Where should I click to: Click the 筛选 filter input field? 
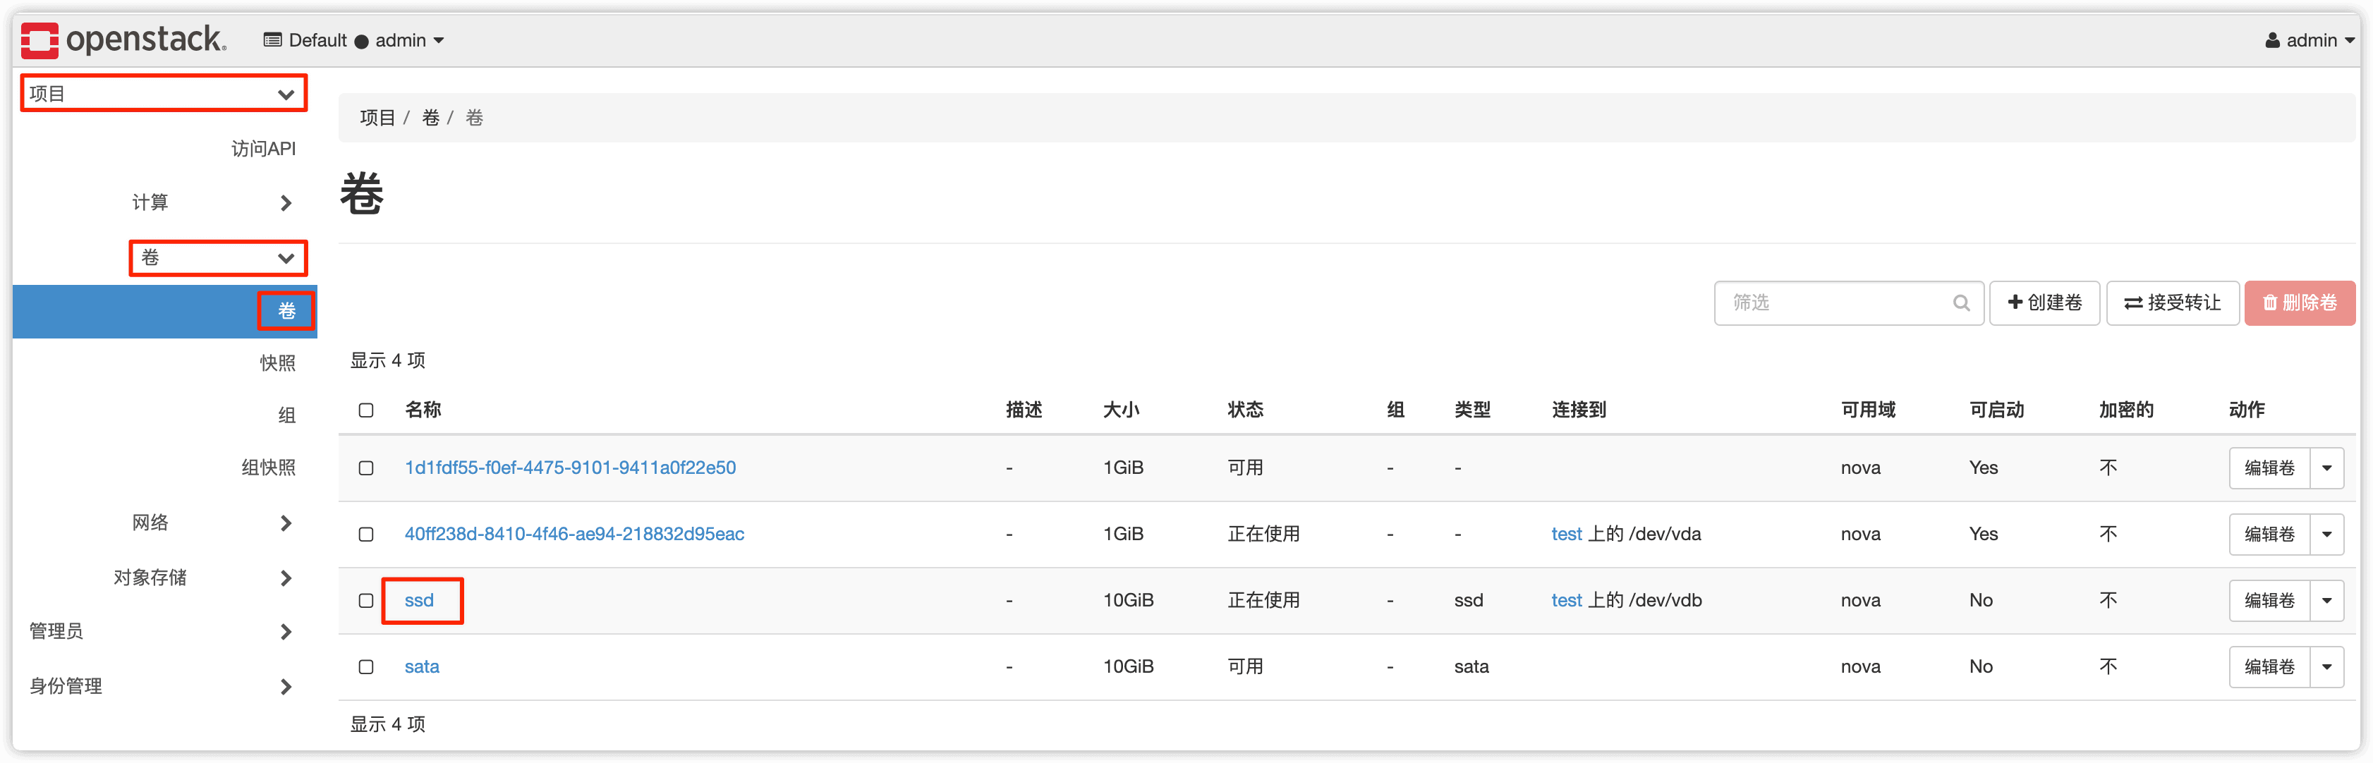pyautogui.click(x=1833, y=303)
